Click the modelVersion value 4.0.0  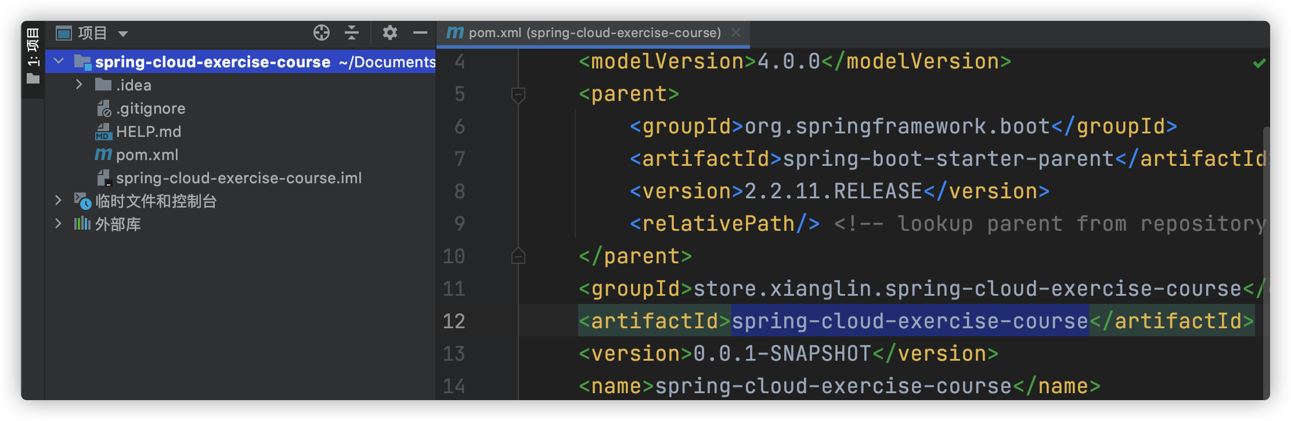789,61
